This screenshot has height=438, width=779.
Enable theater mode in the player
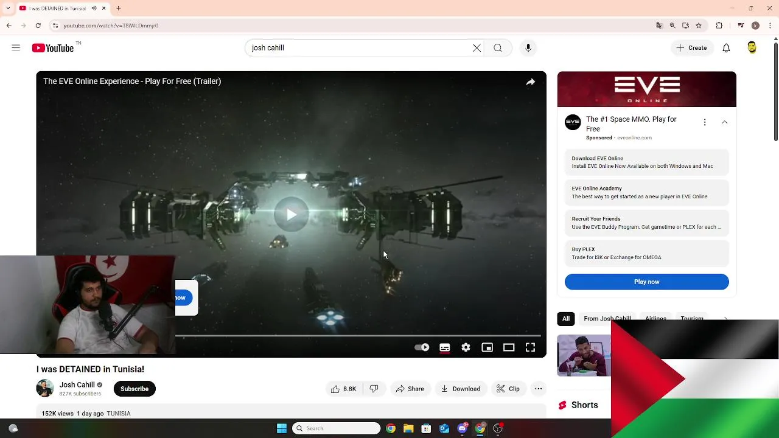pos(509,347)
